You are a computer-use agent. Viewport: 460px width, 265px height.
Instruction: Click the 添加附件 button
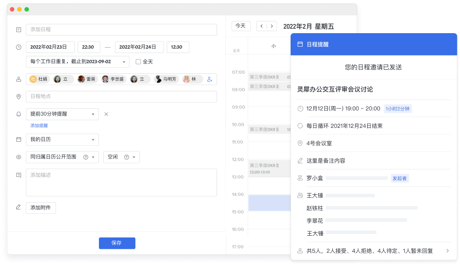(41, 208)
